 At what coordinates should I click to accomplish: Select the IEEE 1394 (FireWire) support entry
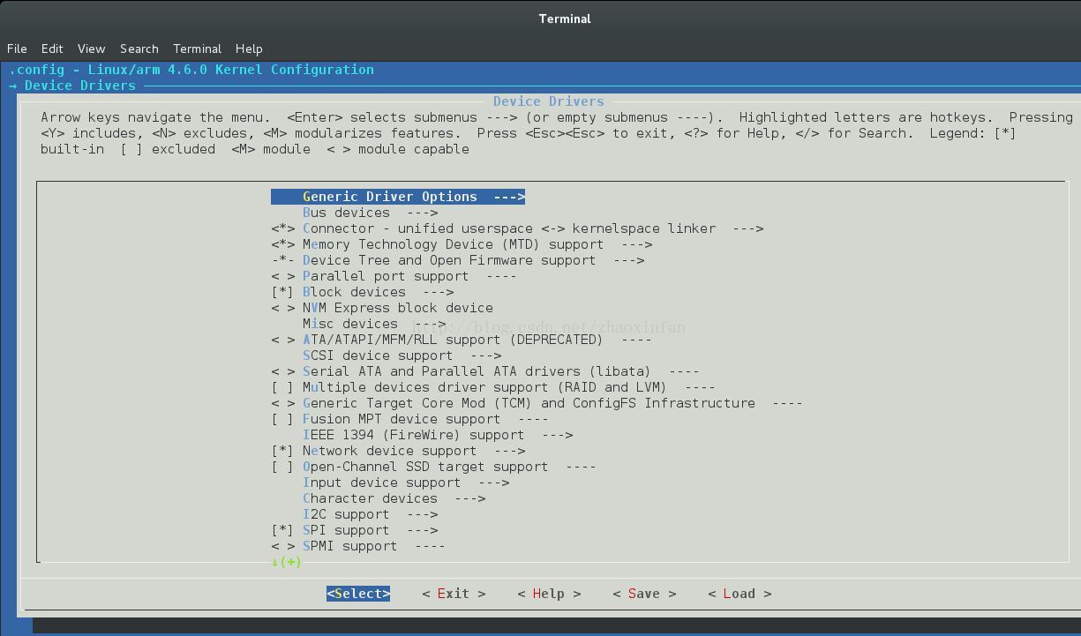[438, 435]
